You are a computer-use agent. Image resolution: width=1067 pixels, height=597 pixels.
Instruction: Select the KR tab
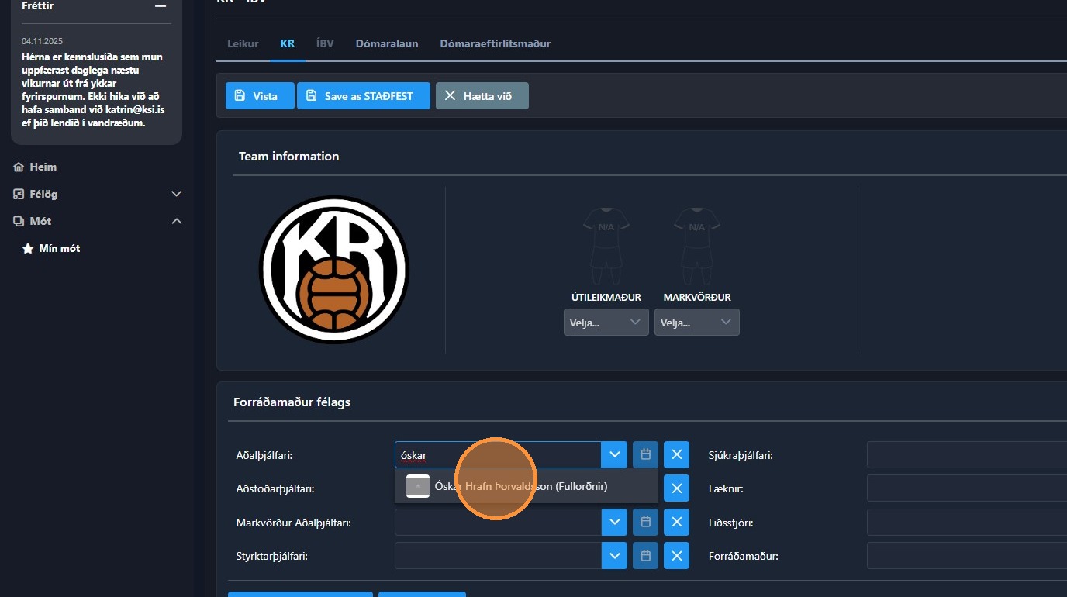click(x=287, y=43)
